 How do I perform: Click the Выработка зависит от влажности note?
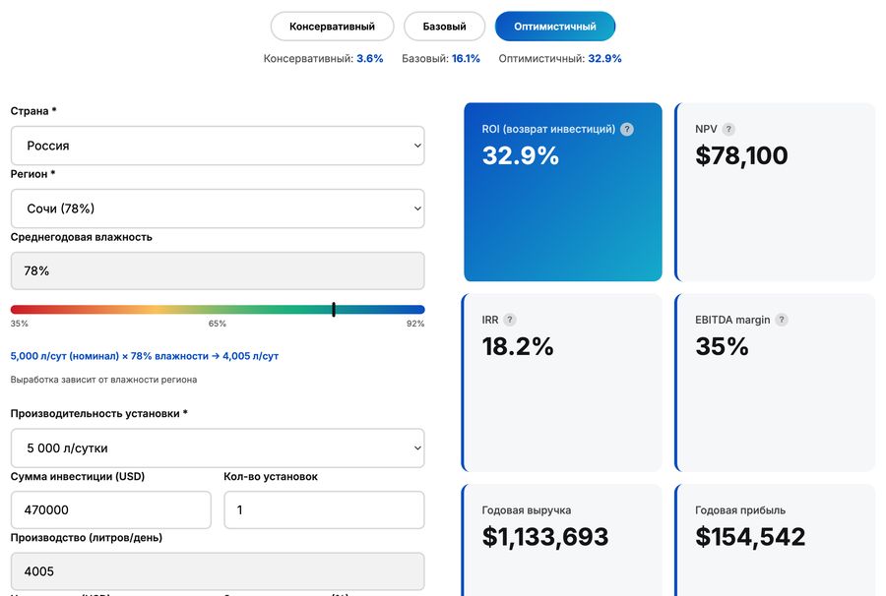point(104,380)
